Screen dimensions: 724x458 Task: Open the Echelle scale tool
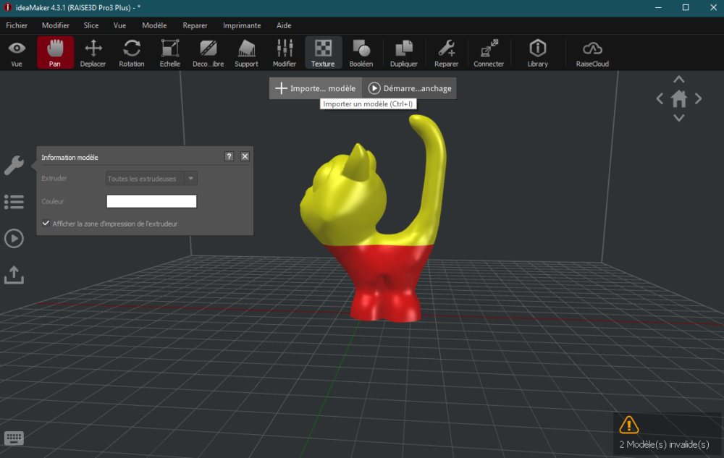pos(170,53)
